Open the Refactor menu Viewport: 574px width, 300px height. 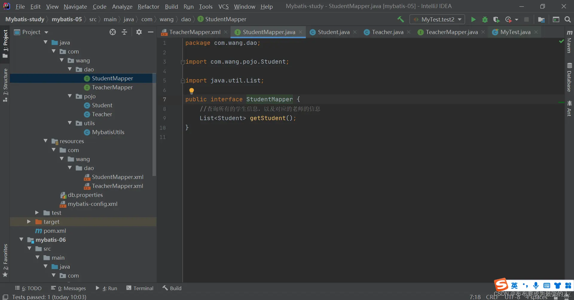pos(148,7)
